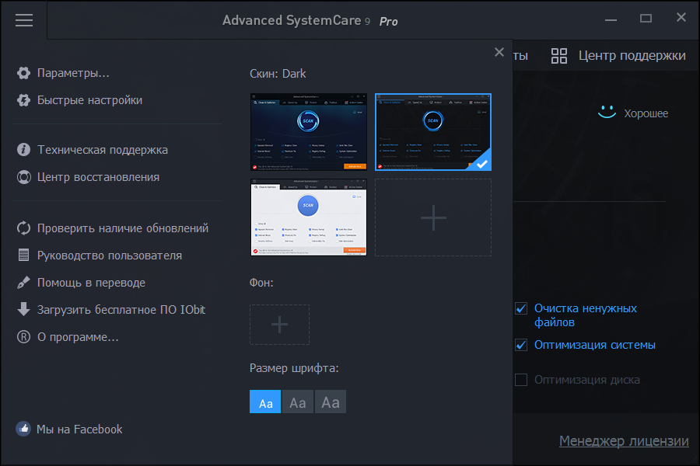Viewport: 700px width, 466px height.
Task: Maximize the Advanced SystemCare window
Action: point(646,19)
